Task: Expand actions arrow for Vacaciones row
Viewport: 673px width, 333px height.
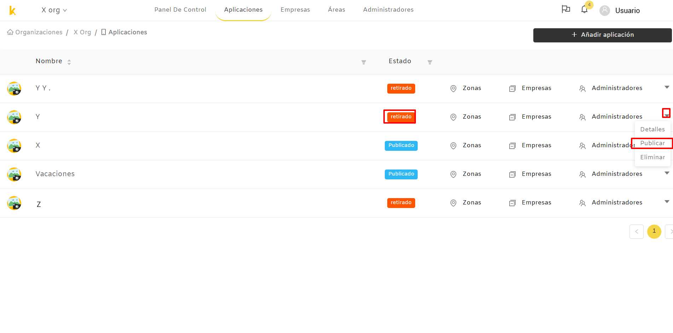Action: 667,173
